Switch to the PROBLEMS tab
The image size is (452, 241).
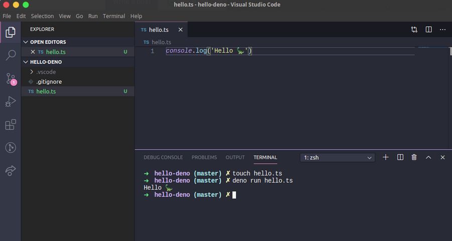[x=204, y=157]
